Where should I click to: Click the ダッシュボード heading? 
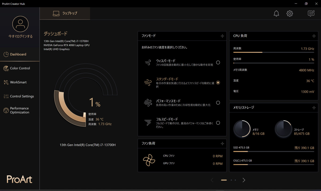56,34
